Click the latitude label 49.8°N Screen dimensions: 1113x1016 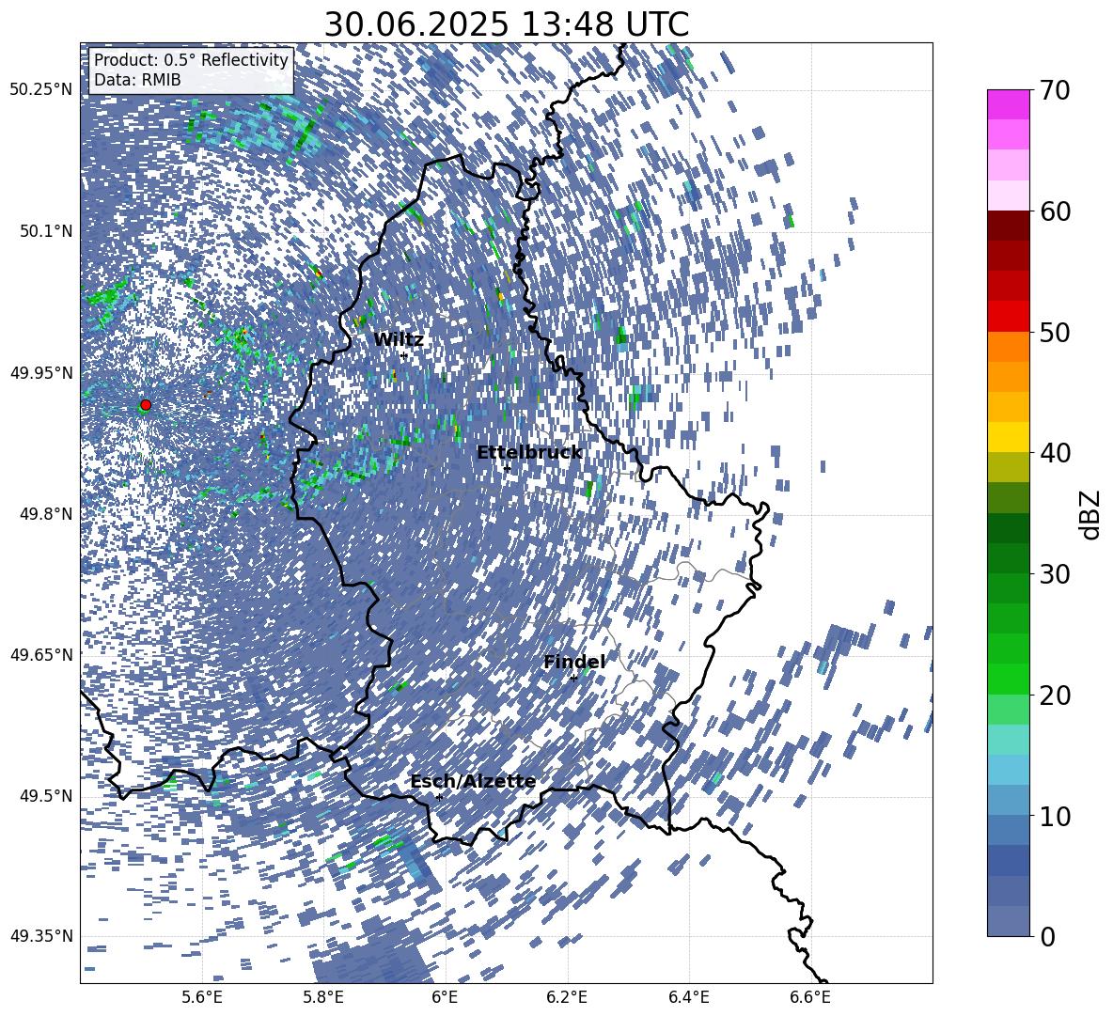45,514
